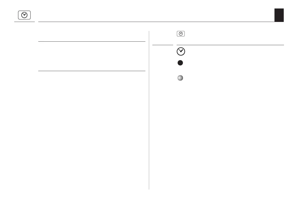Screen dimensions: 298x198
Task: Click the black square in the top-right corner
Action: point(279,15)
